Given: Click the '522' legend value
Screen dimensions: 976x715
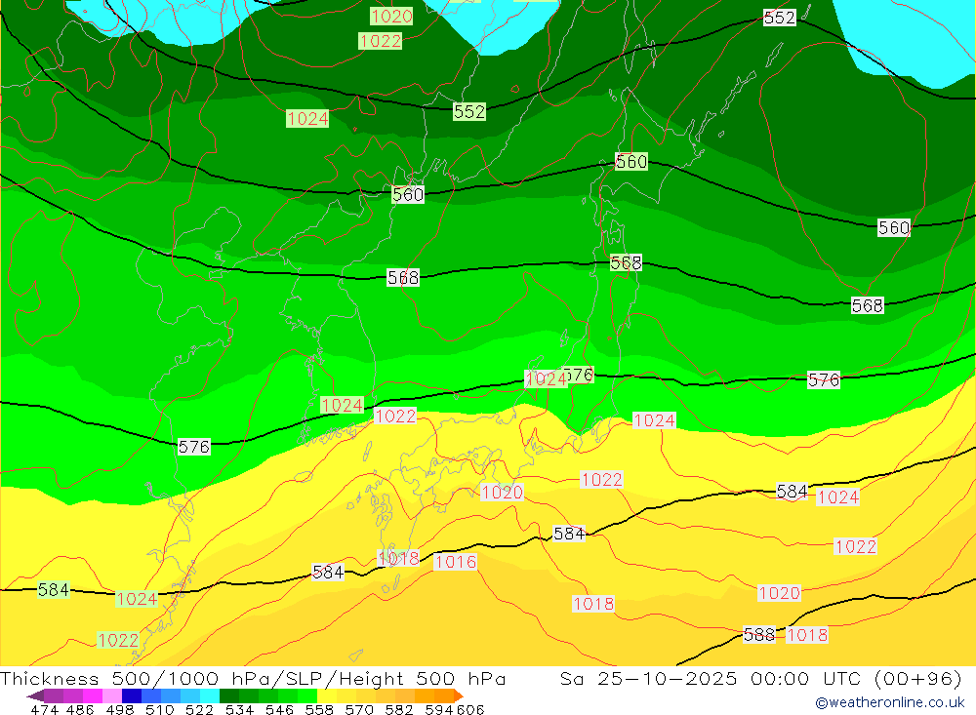Looking at the screenshot, I should click(199, 709).
